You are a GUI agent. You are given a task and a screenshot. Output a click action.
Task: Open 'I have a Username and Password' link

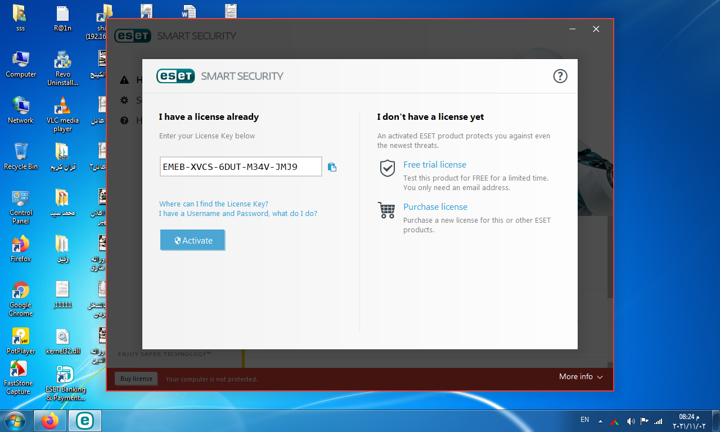tap(238, 213)
